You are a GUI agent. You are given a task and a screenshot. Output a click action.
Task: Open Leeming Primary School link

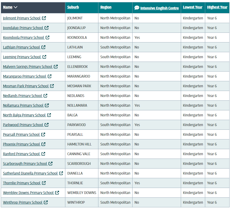coord(22,57)
